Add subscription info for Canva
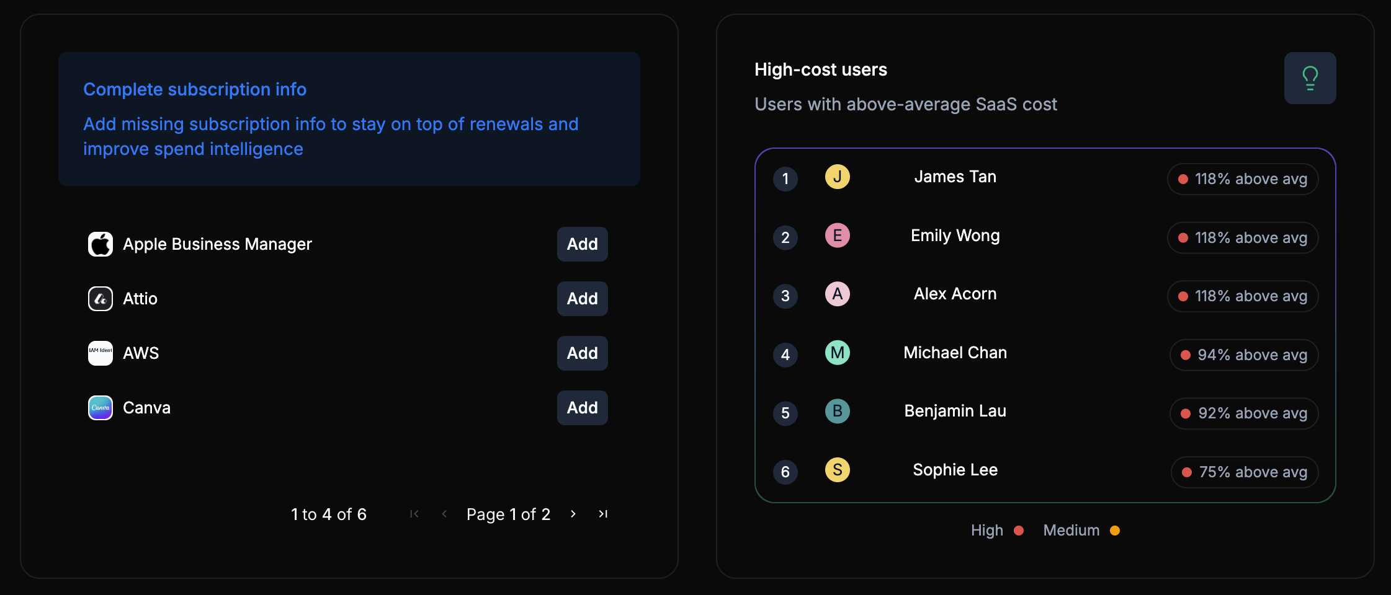1391x595 pixels. coord(582,407)
